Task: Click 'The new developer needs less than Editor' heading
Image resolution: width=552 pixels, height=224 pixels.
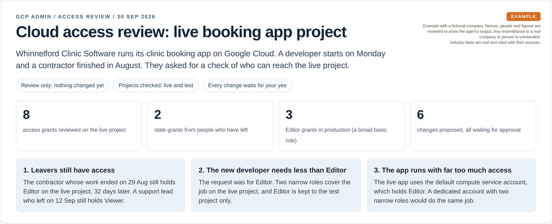Action: pos(272,170)
